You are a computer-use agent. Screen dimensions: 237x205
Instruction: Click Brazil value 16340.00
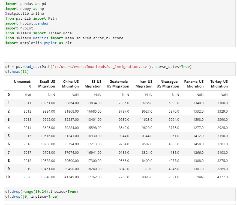(48, 177)
